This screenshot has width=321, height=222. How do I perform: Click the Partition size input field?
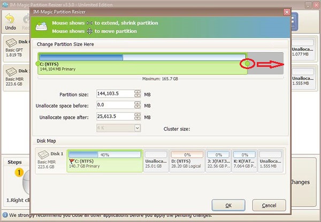pyautogui.click(x=115, y=94)
